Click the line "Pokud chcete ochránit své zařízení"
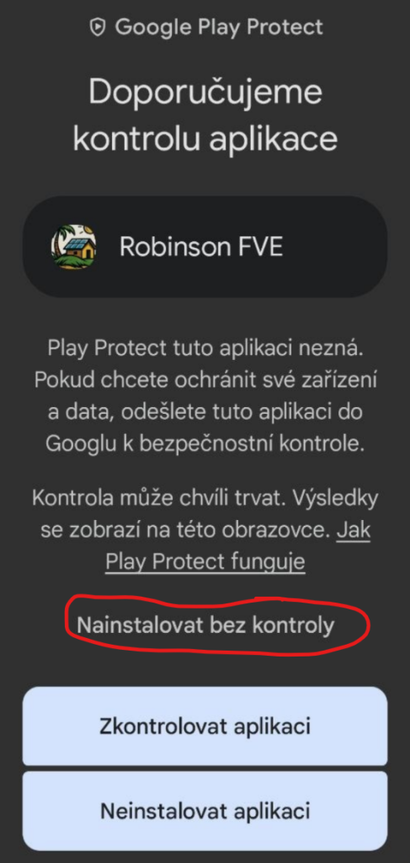Screen dimensions: 410x863 205,380
